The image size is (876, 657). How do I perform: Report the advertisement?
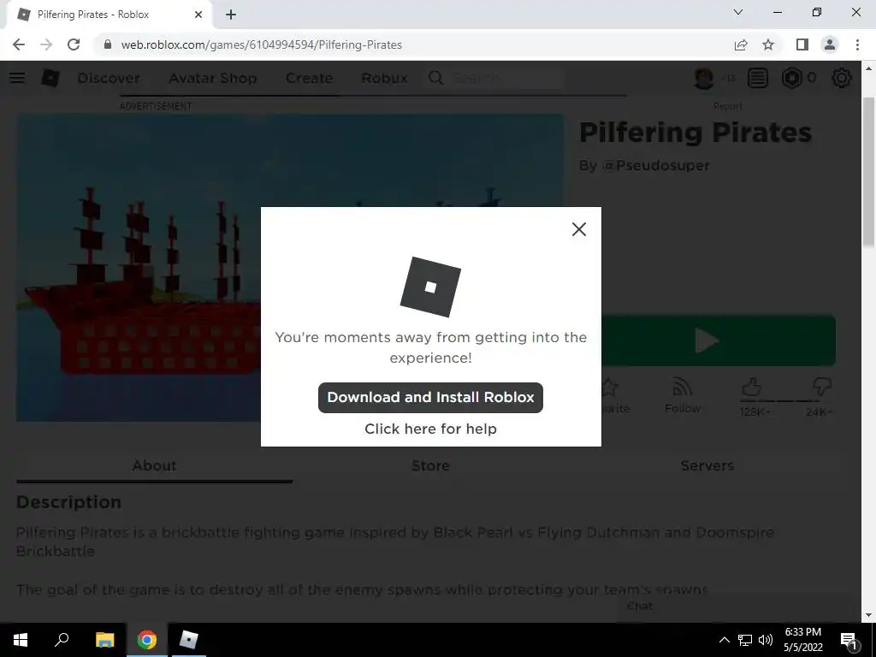728,106
